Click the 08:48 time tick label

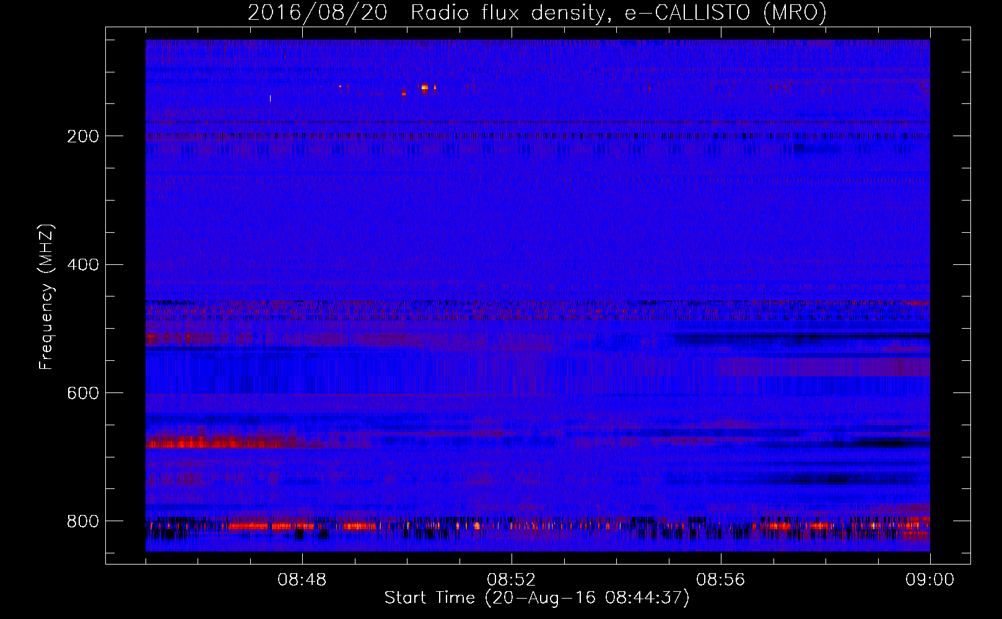point(302,580)
